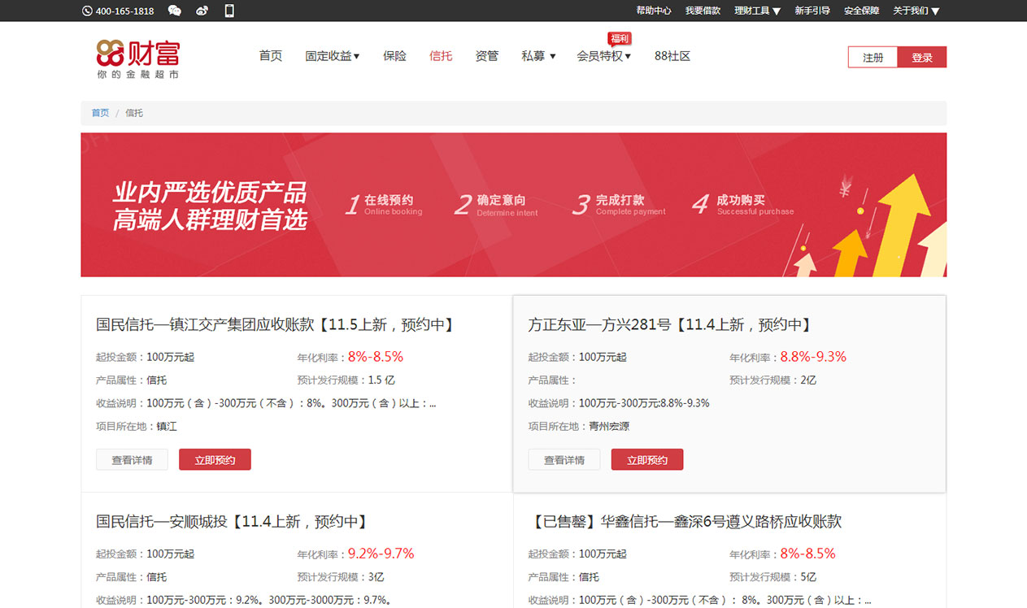Click the 首页 breadcrumb link
Viewport: 1027px width, 608px height.
pos(100,113)
